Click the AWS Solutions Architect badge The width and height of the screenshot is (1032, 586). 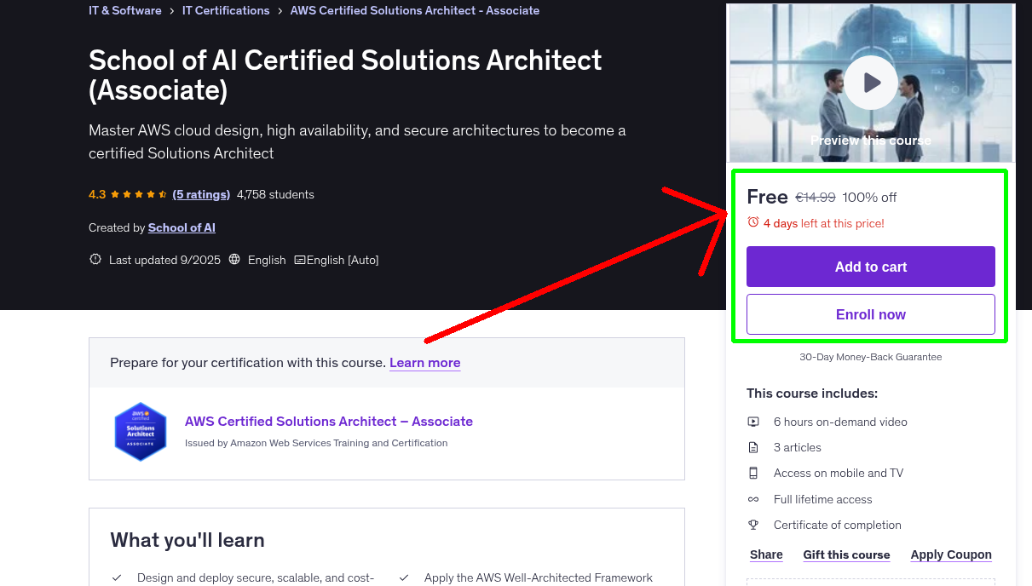pyautogui.click(x=141, y=431)
